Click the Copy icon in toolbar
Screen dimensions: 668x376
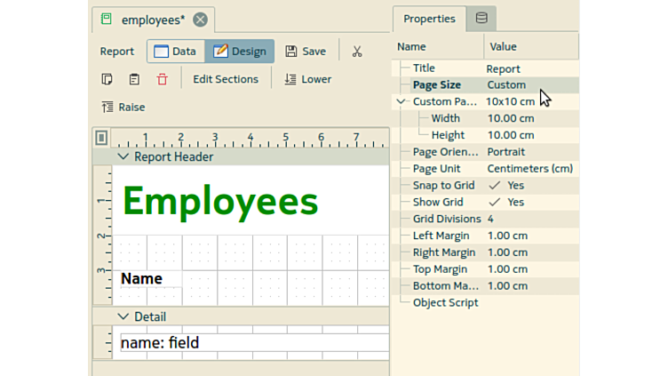pos(107,79)
